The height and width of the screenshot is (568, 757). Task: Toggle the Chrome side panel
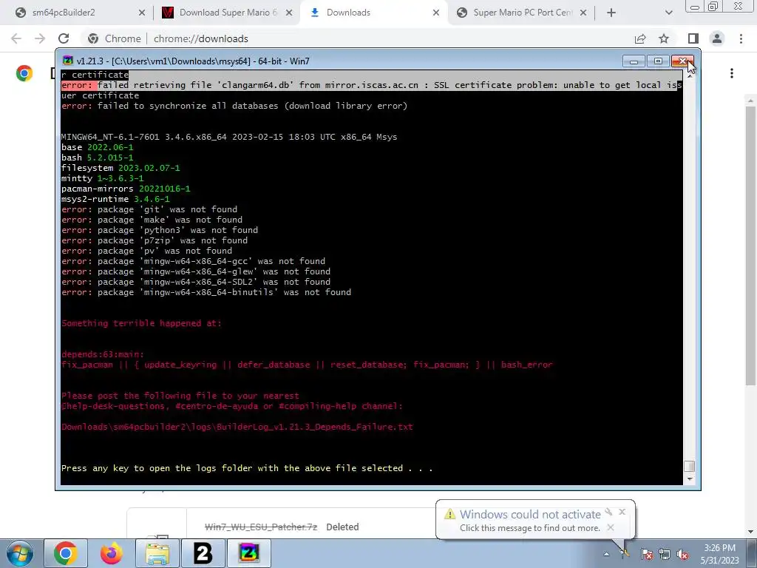693,38
